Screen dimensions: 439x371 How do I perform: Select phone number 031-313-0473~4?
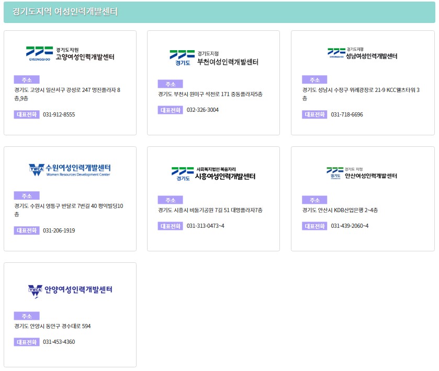[x=205, y=226]
